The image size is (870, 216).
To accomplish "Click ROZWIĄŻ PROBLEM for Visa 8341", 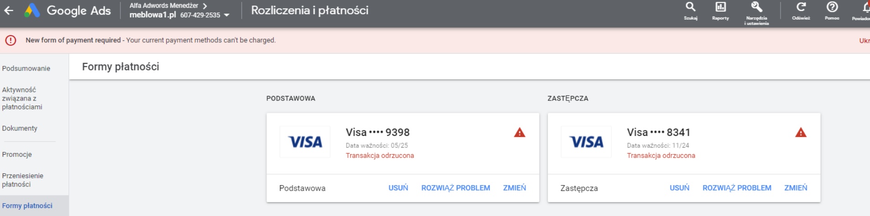I will 737,188.
